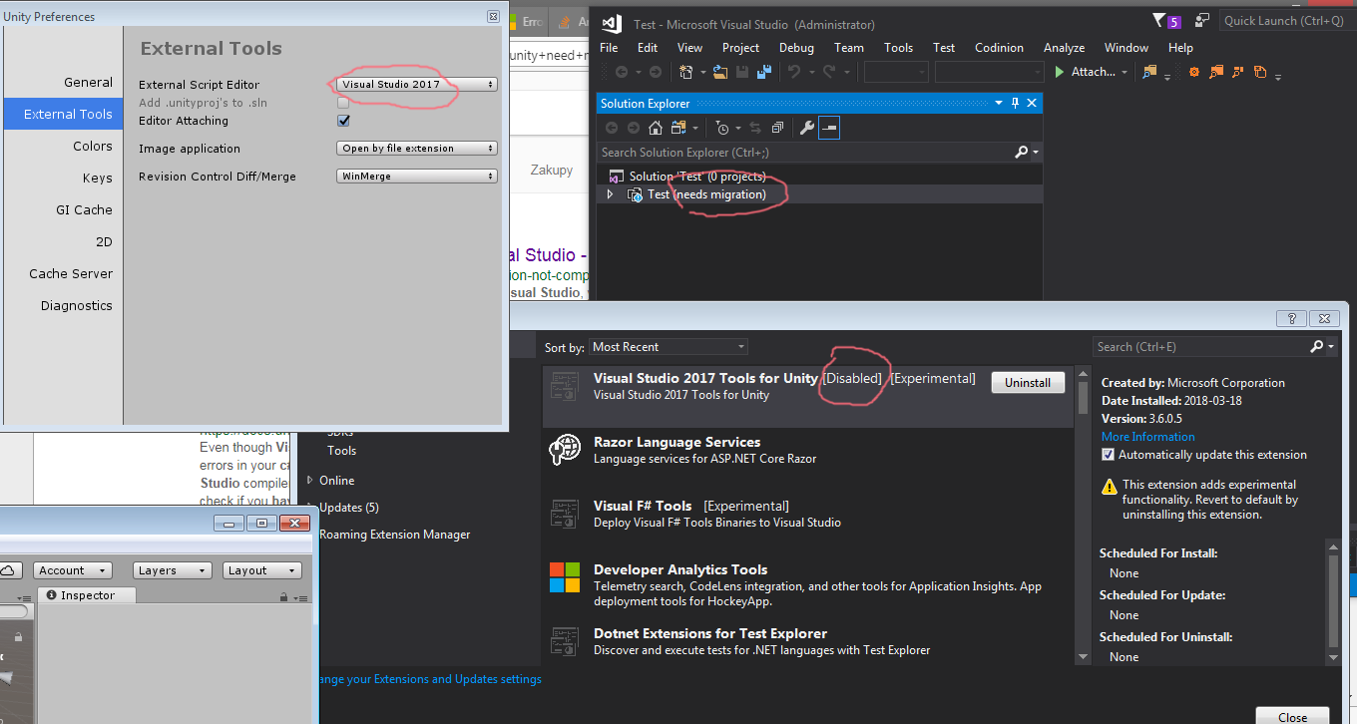Open the Sort by Most Recent dropdown
Screen dimensions: 1357x724
point(669,347)
